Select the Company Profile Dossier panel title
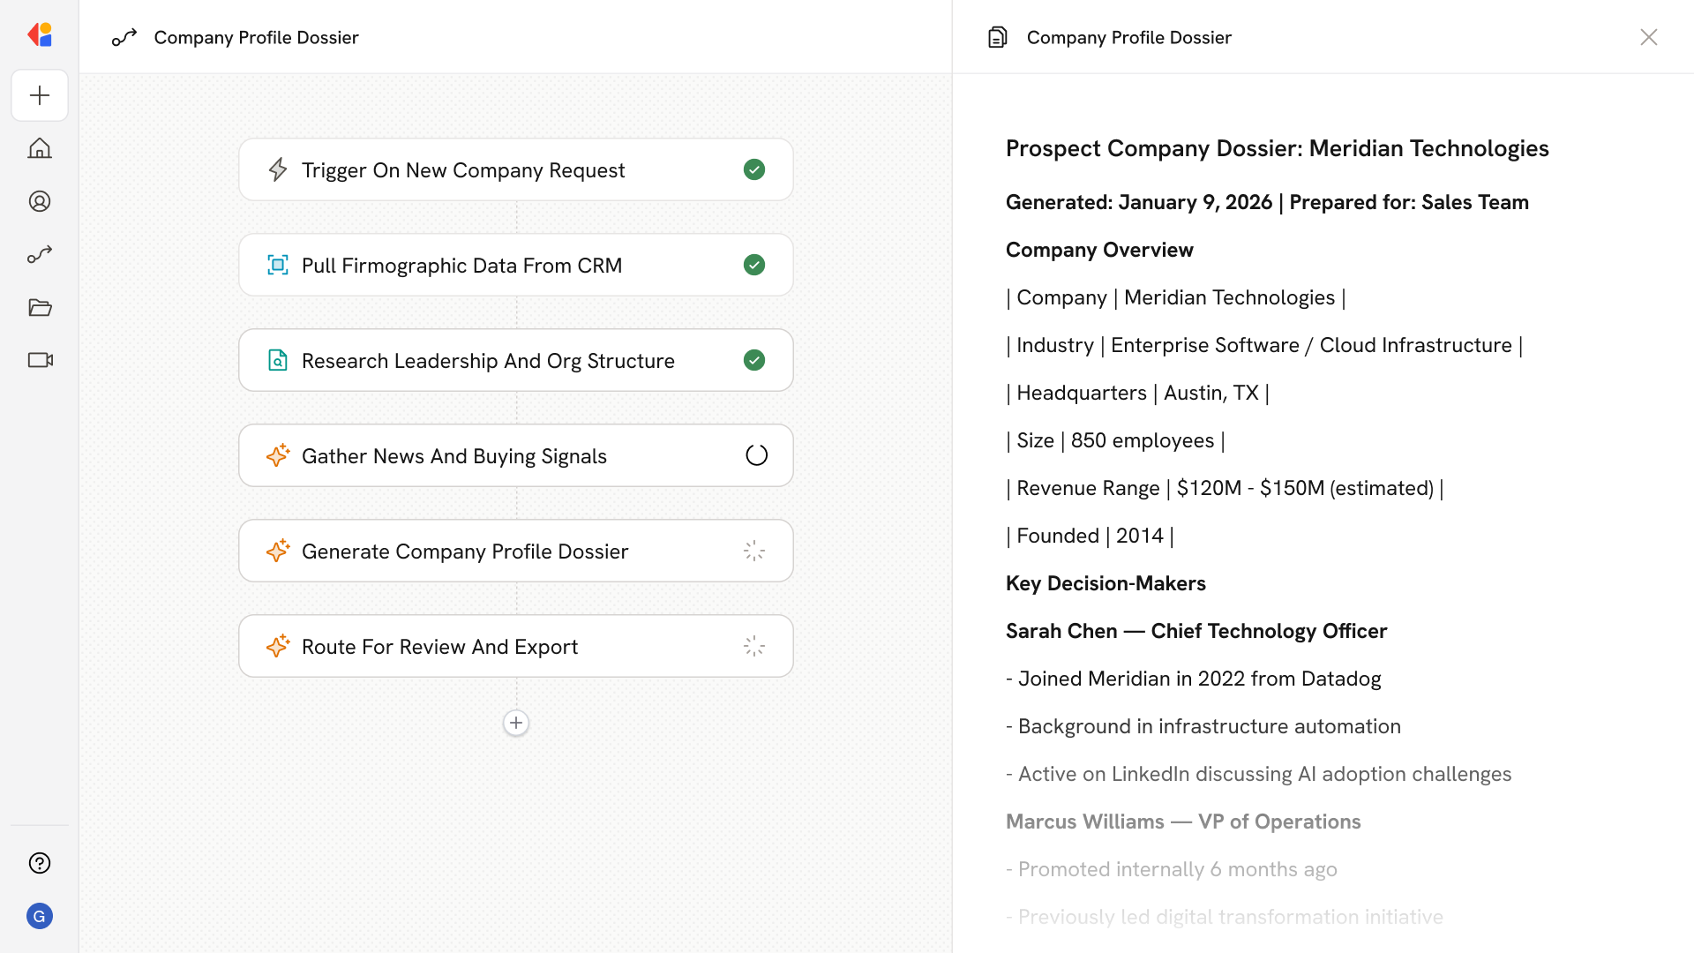1694x953 pixels. (1128, 37)
